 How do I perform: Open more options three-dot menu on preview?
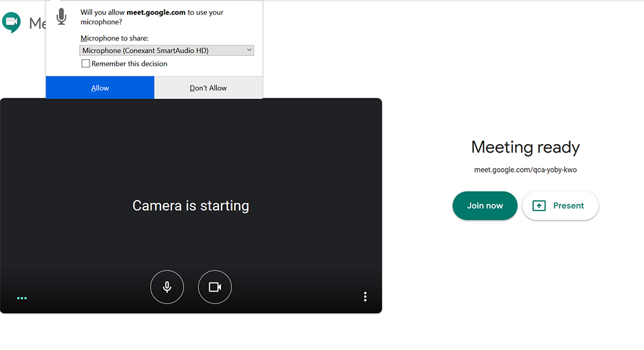[x=365, y=297]
